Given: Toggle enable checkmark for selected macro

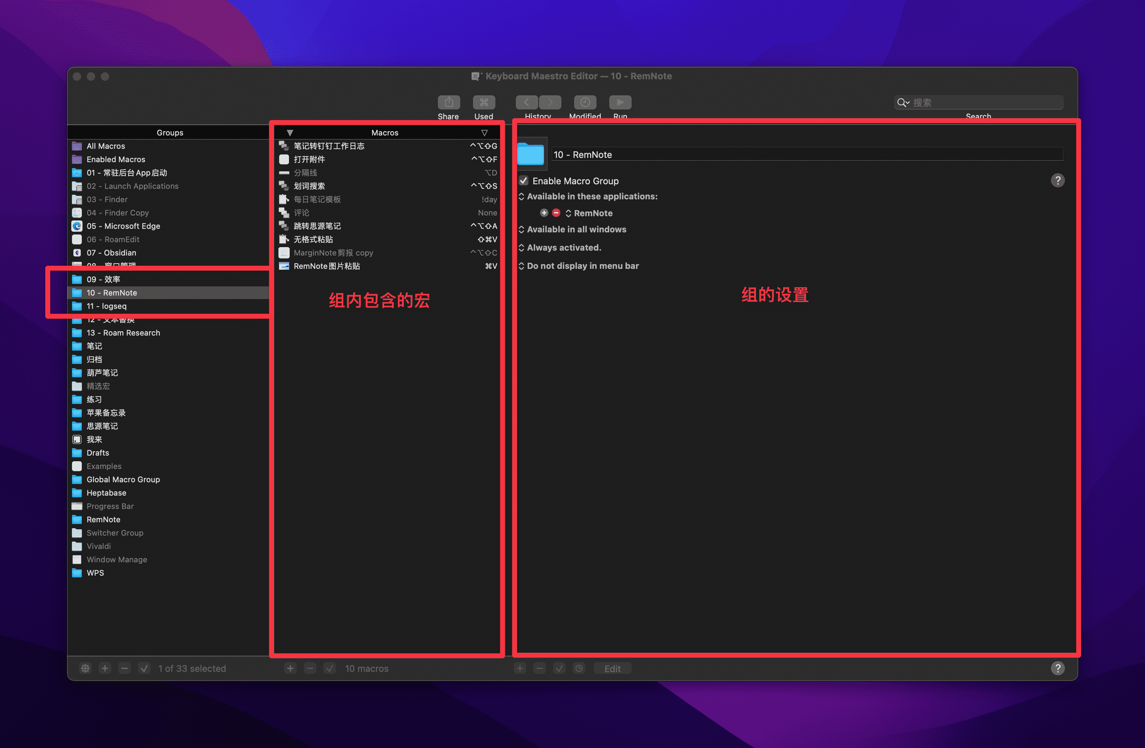Looking at the screenshot, I should tap(330, 668).
